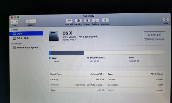The width and height of the screenshot is (172, 103).
Task: Click the Available value 345.86 GB
Action: coord(90,85)
